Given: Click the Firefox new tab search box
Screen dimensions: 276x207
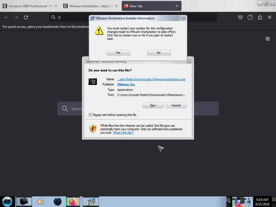Looking at the screenshot, I should (138, 109).
